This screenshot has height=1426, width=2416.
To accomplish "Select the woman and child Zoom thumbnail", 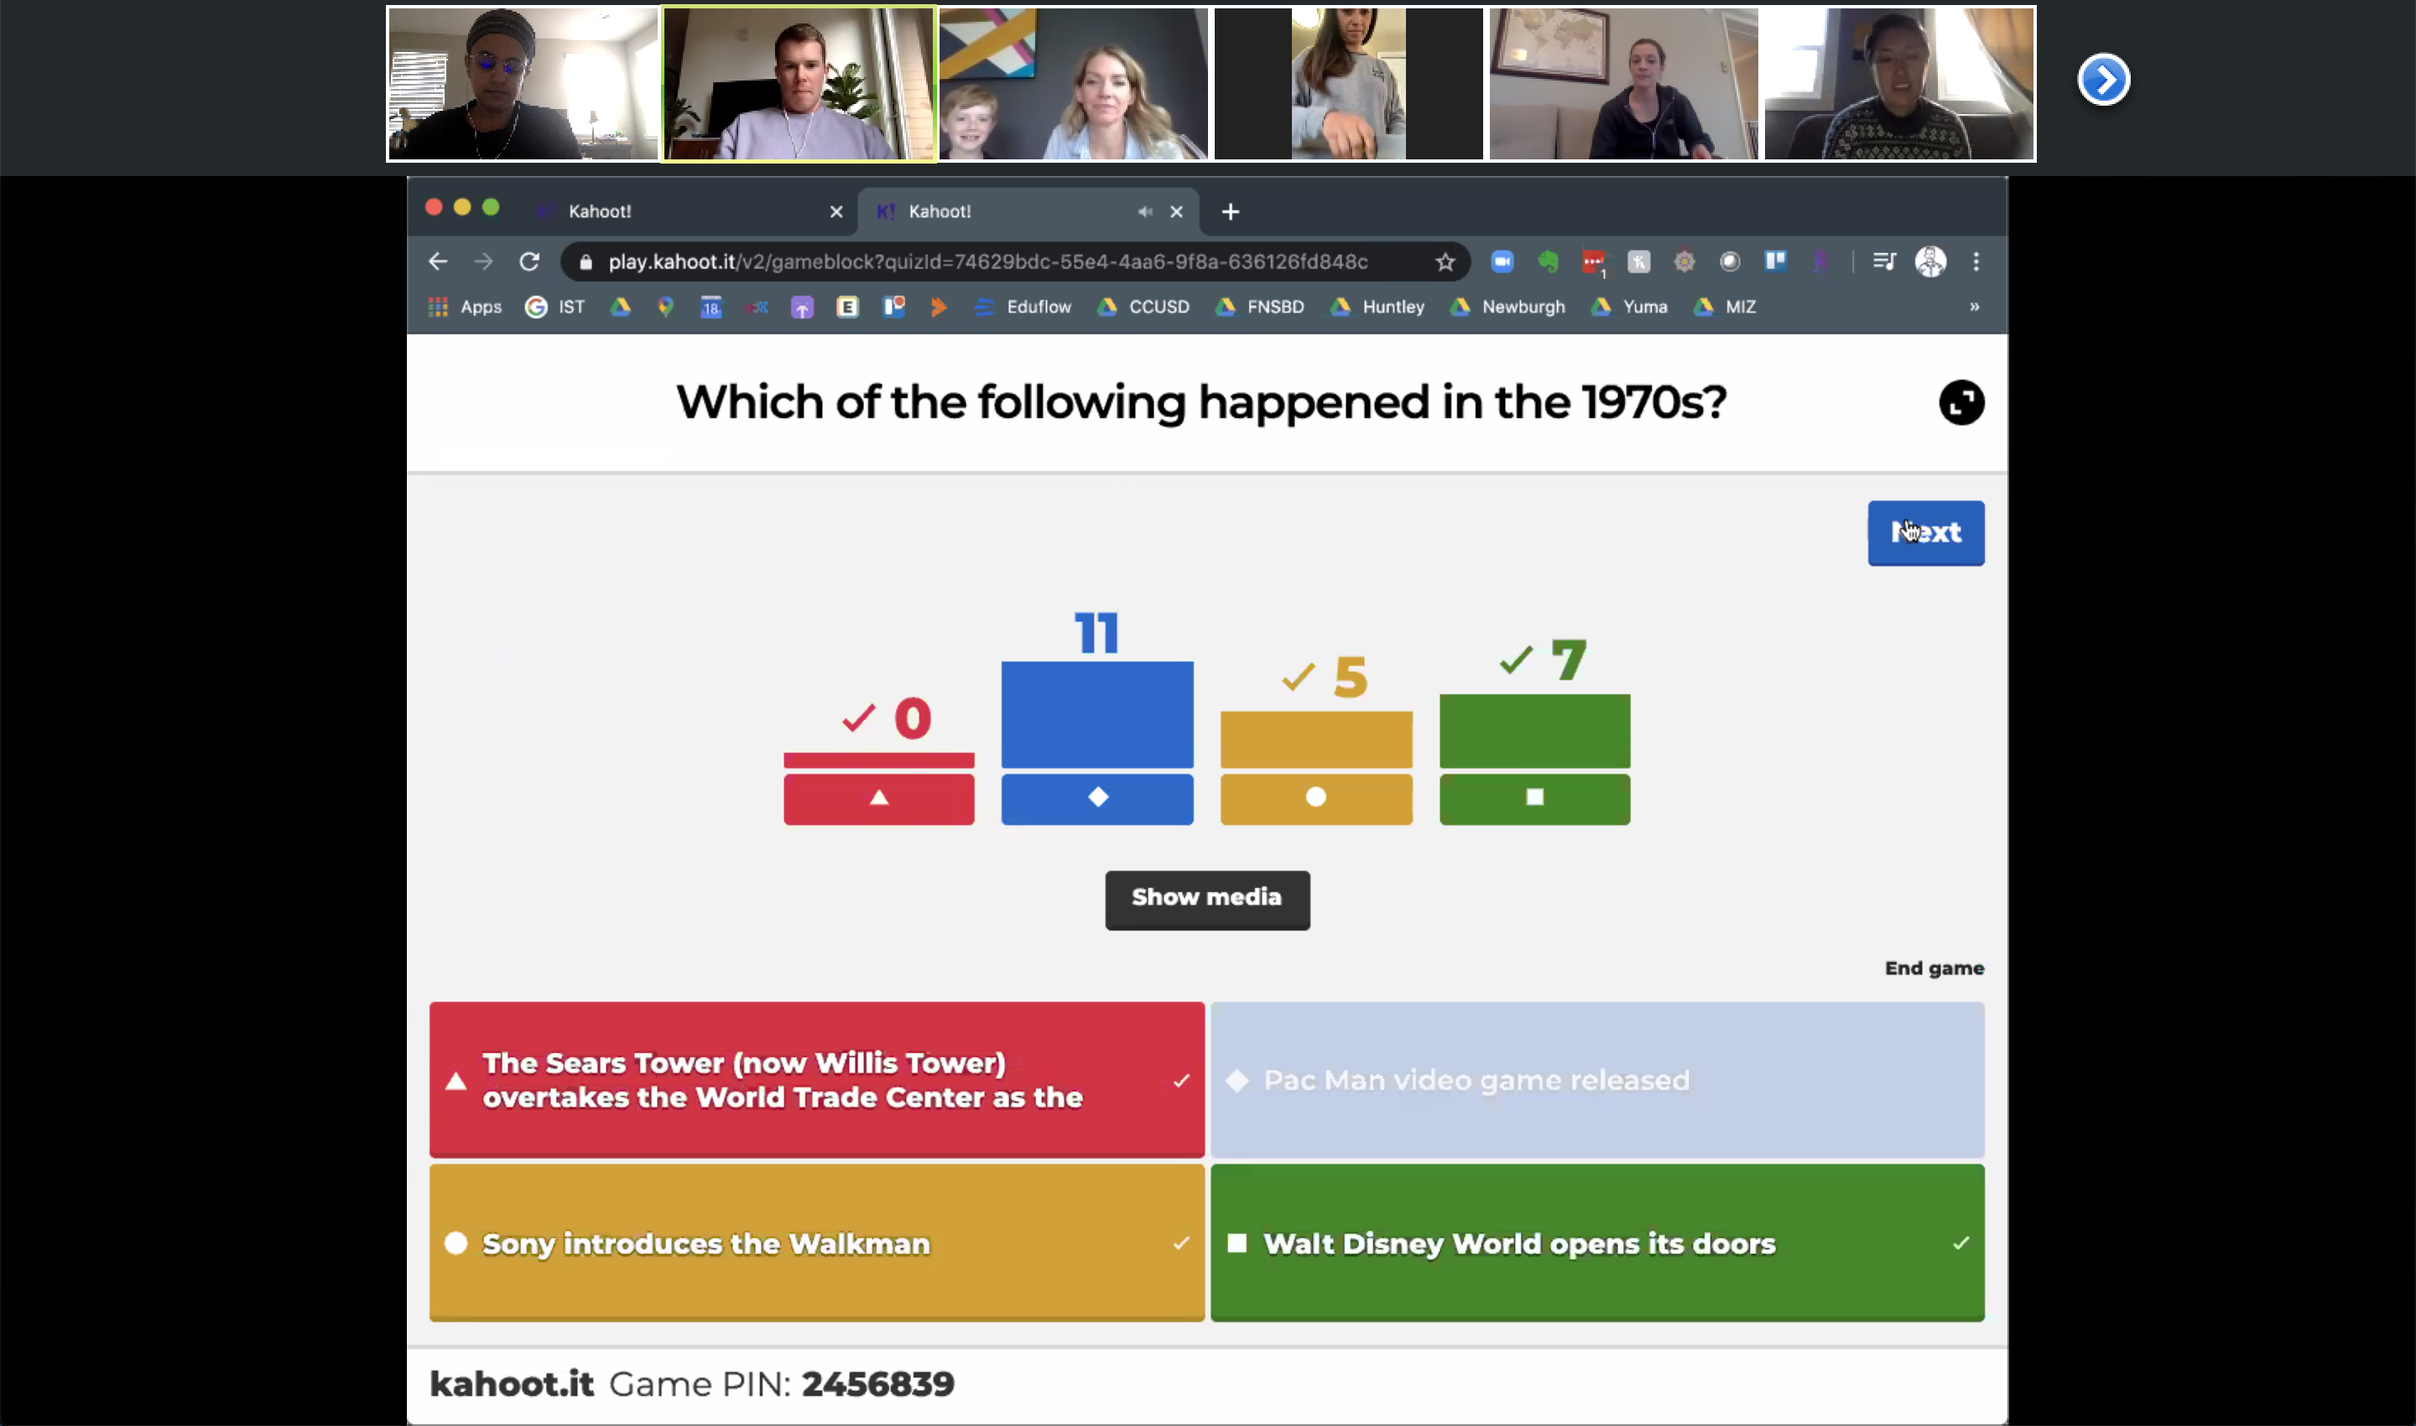I will click(1074, 84).
